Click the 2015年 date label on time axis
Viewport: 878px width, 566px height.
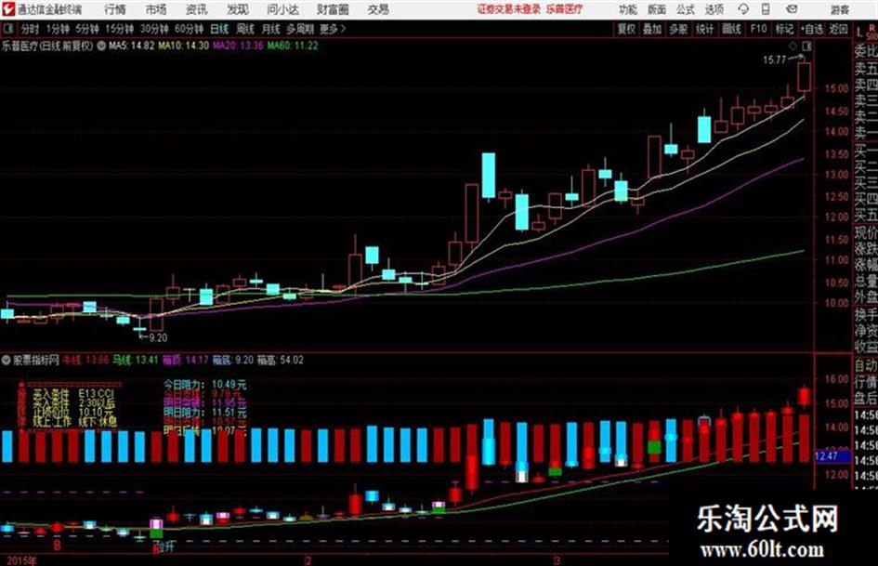(22, 560)
